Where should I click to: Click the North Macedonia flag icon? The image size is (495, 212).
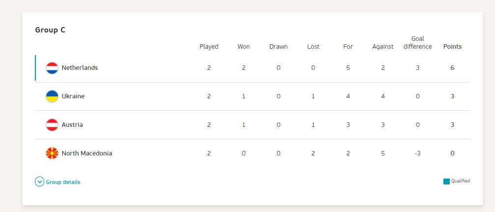click(x=52, y=153)
